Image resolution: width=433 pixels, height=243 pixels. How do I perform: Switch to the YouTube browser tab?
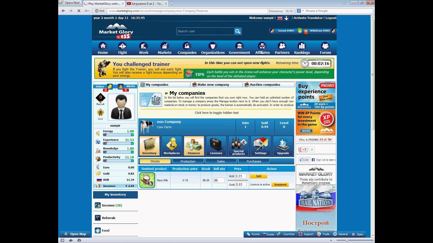(147, 3)
